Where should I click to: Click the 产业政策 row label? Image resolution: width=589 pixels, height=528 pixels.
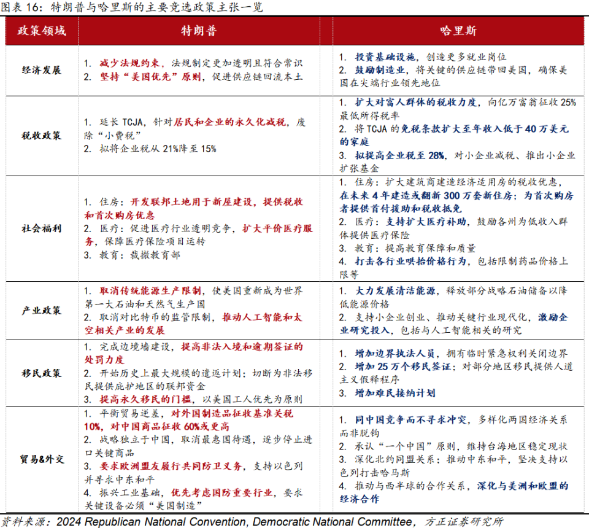[x=40, y=311]
